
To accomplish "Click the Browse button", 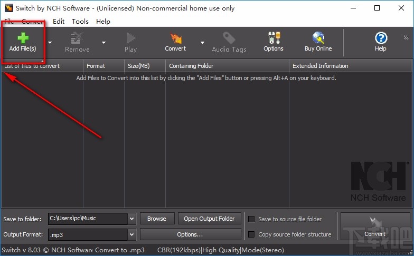I will pyautogui.click(x=157, y=219).
